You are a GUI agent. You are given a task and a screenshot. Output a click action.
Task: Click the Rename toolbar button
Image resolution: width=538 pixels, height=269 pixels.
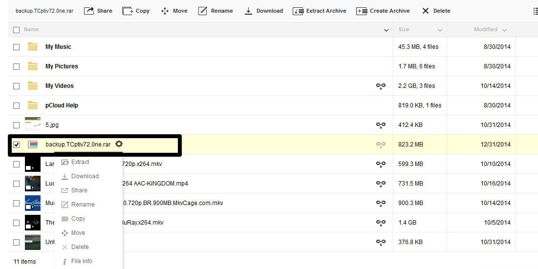click(216, 11)
